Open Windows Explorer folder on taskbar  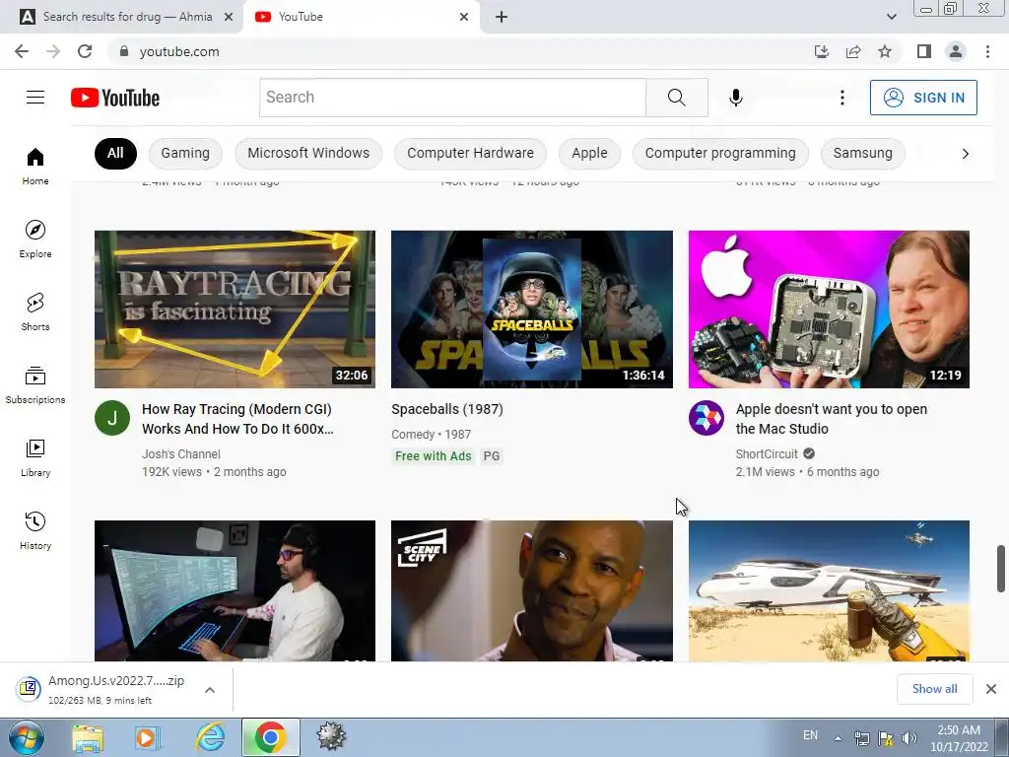tap(88, 737)
